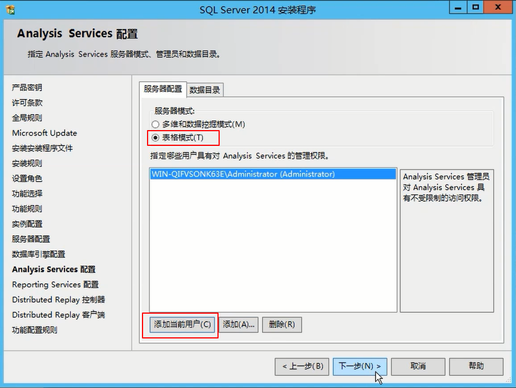516x388 pixels.
Task: Click 功能配置规则 step in sidebar
Action: (x=34, y=330)
